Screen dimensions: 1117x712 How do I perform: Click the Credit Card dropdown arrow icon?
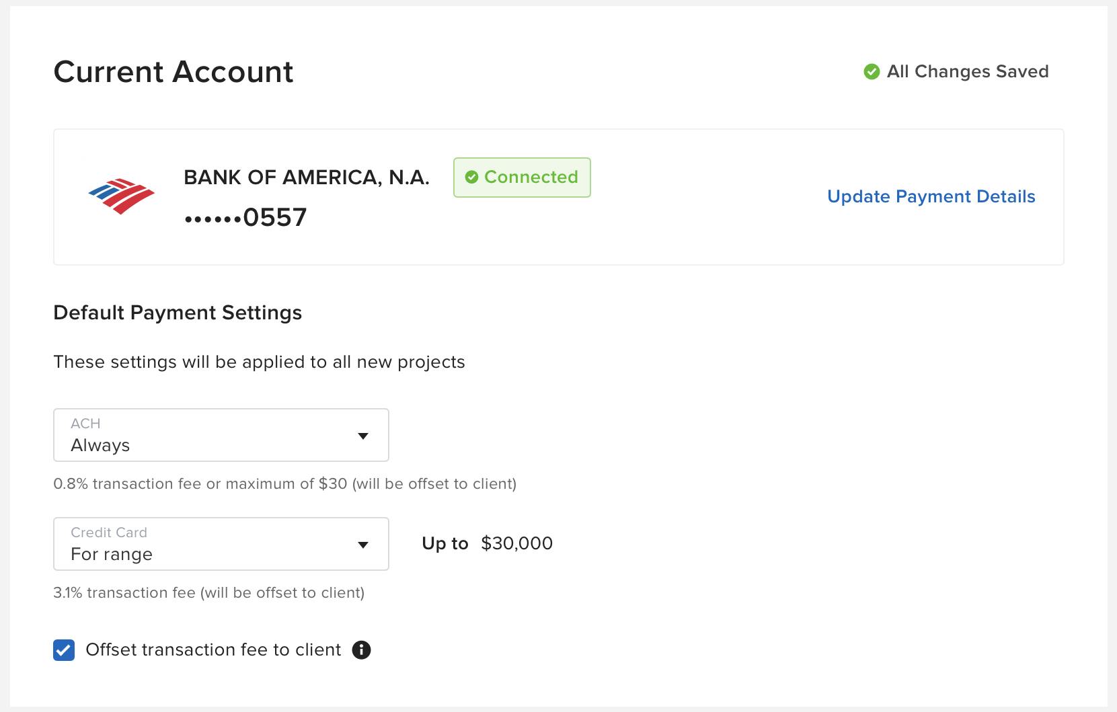(363, 545)
